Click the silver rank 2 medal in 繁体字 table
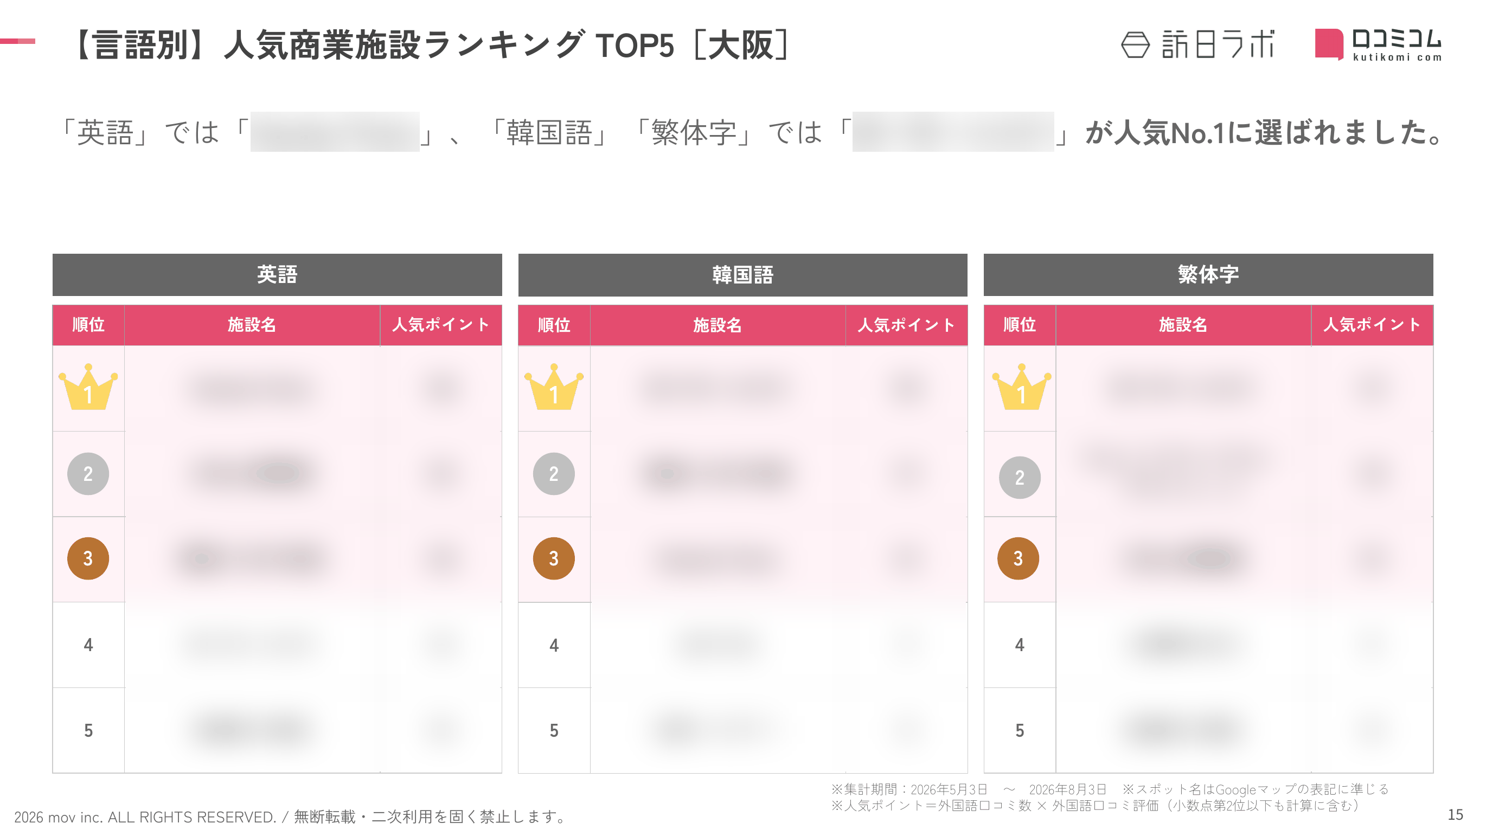 click(1020, 478)
